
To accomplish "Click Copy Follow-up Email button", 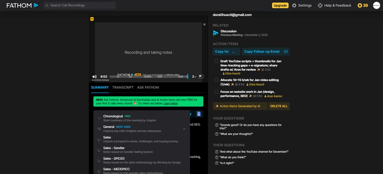I will 266,51.
